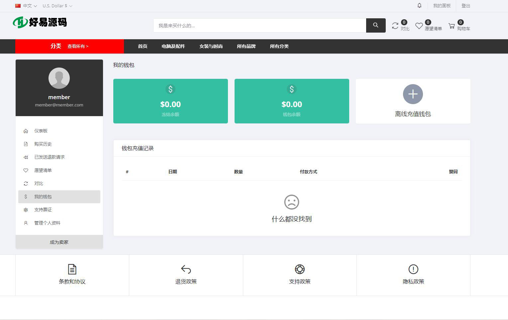
Task: Go to the 首页 nav item
Action: point(143,46)
